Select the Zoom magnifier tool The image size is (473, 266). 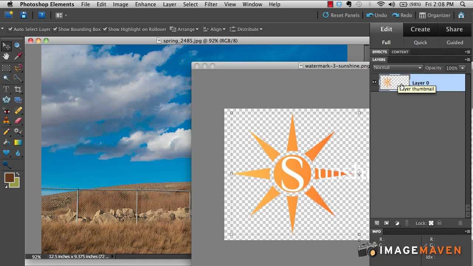point(18,46)
